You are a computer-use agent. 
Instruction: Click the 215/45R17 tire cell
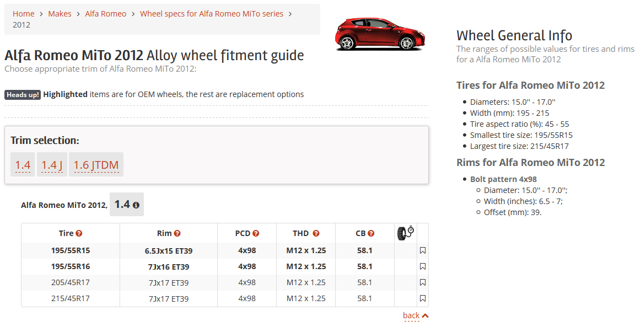click(71, 298)
